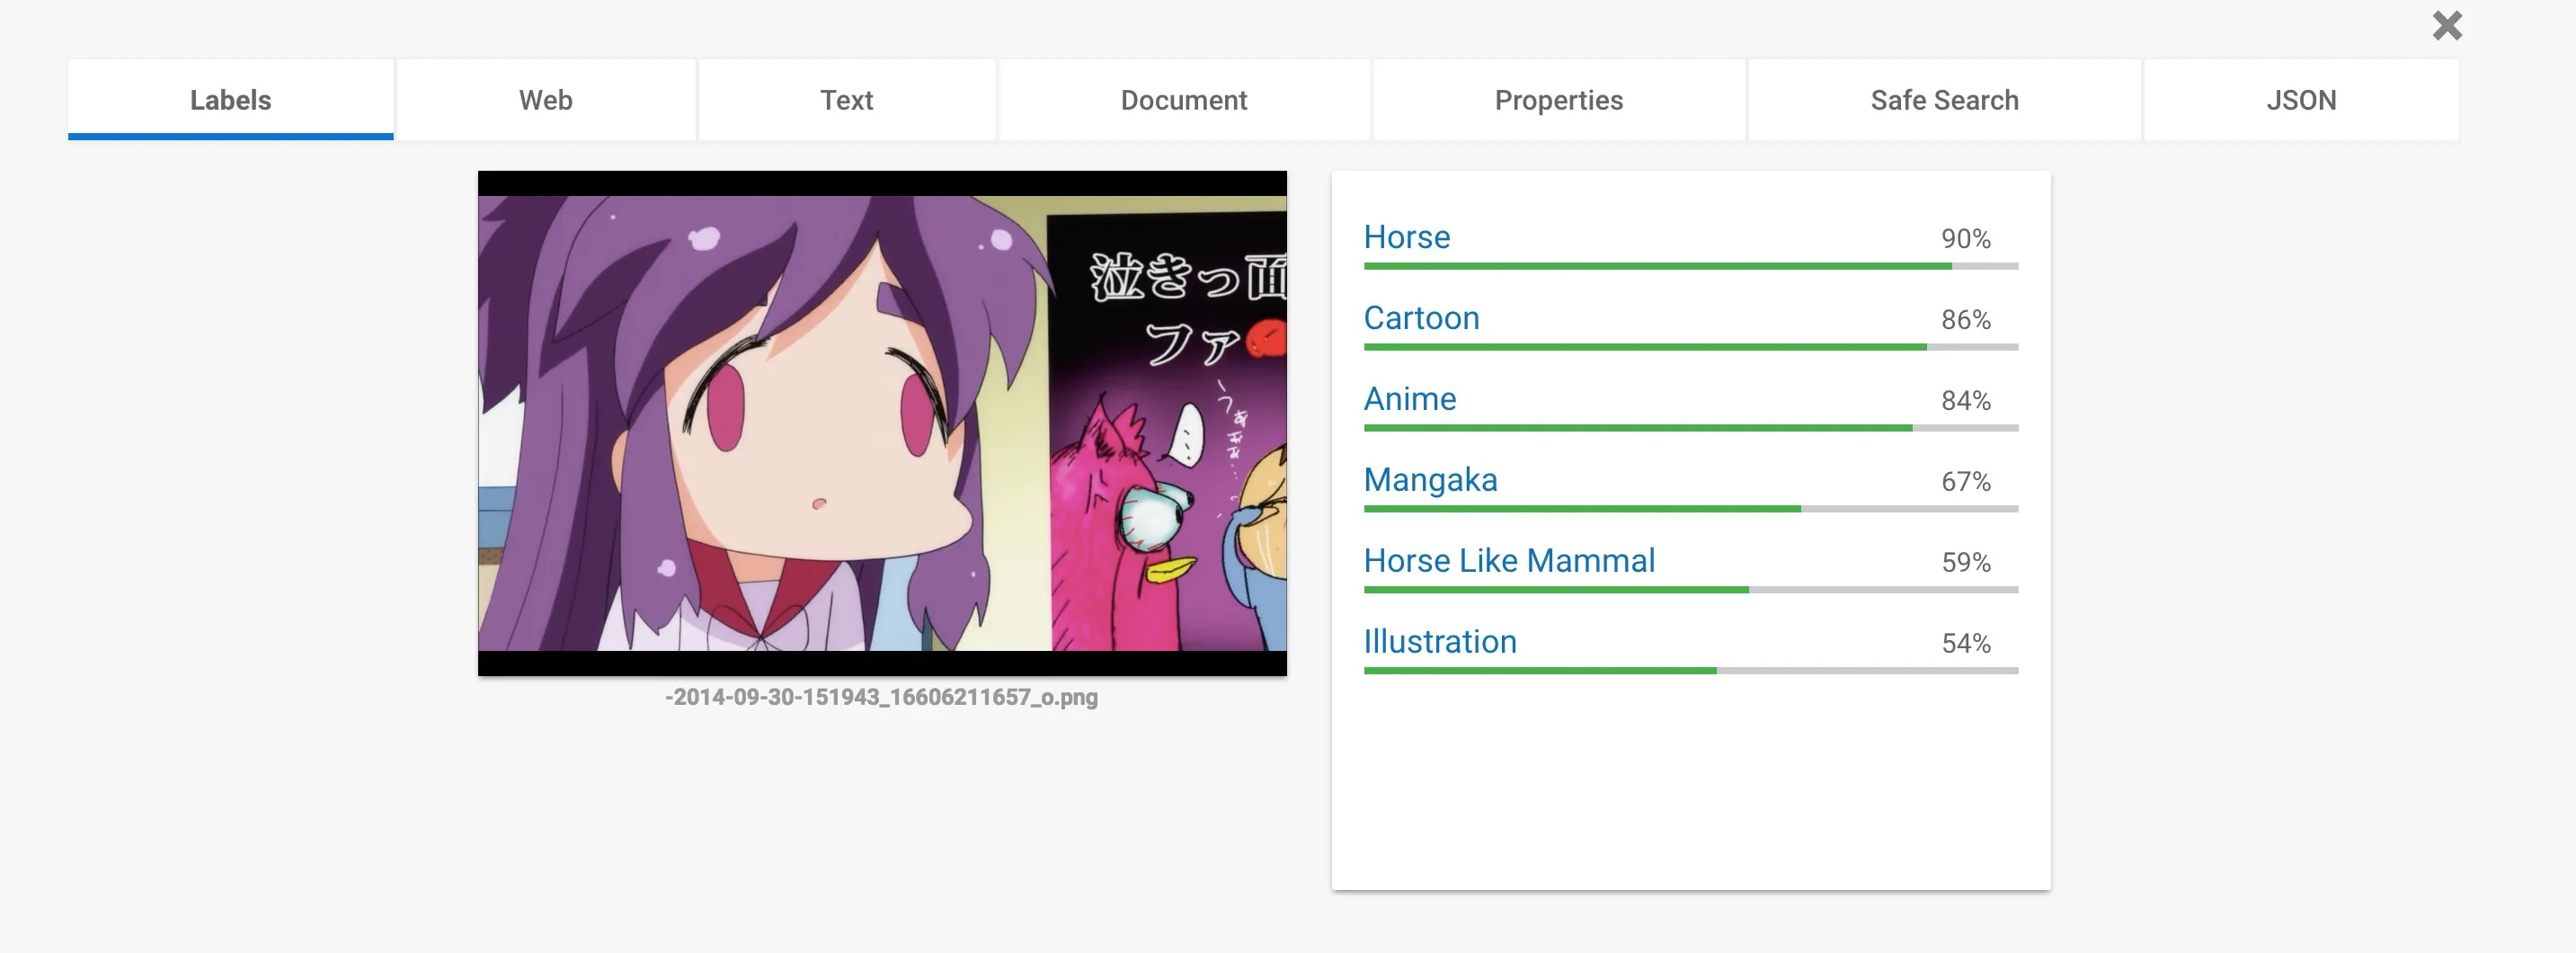Click the Anime confidence bar
Viewport: 2576px width, 953px height.
point(1691,428)
